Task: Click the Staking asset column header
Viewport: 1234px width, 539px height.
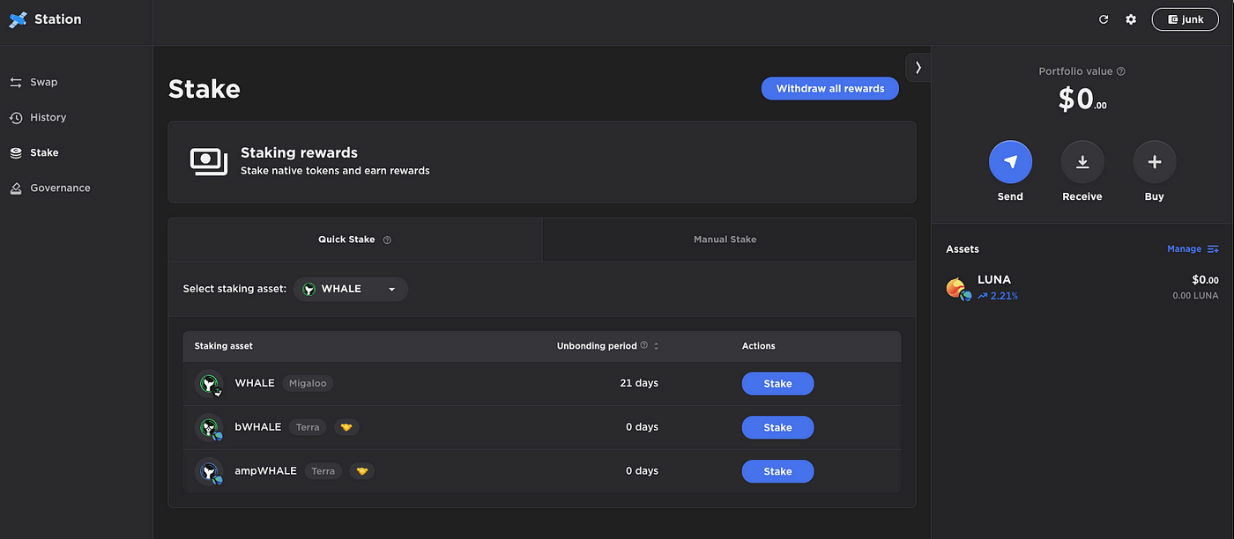Action: (224, 346)
